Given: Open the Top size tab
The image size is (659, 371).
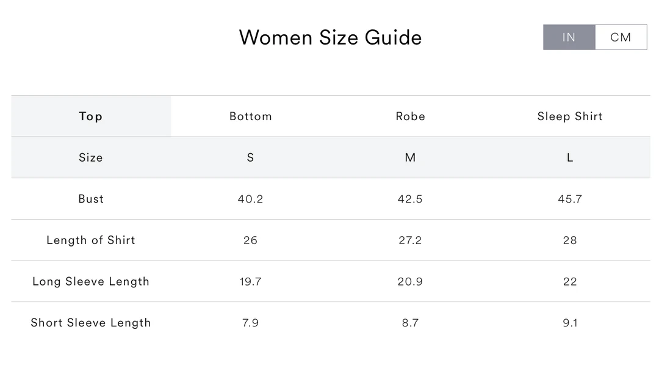Looking at the screenshot, I should point(91,117).
